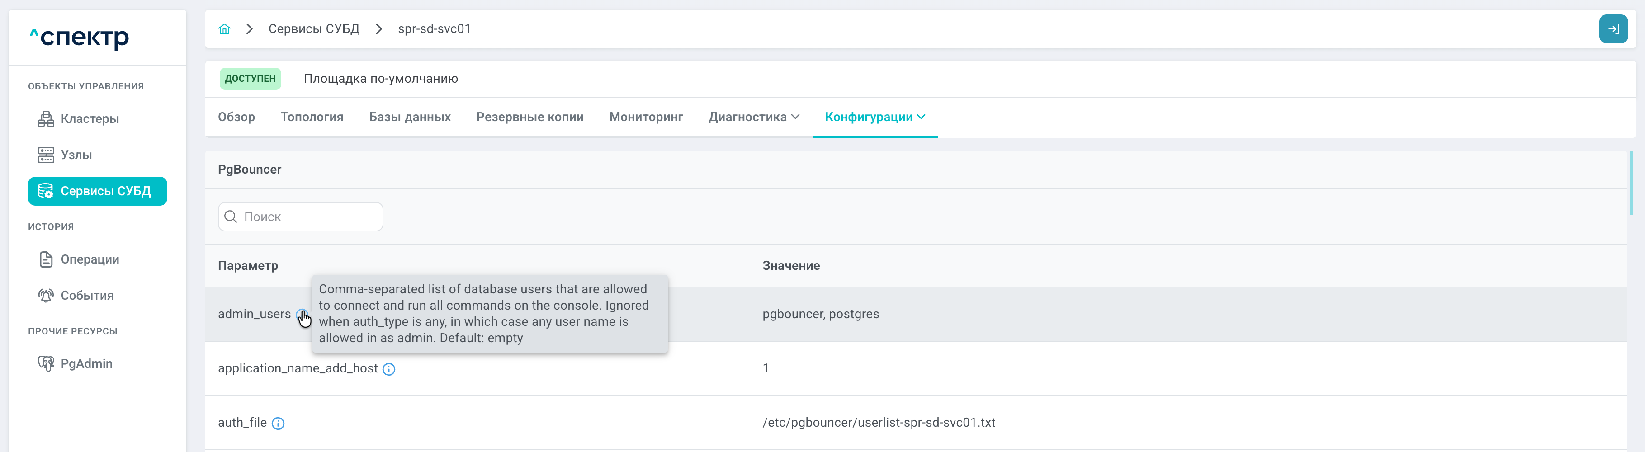1645x452 pixels.
Task: Navigate to Узлы in sidebar
Action: pos(76,155)
